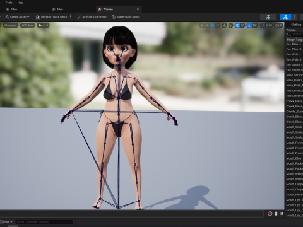
Task: Sort by Morph Target column header
Action: [295, 40]
